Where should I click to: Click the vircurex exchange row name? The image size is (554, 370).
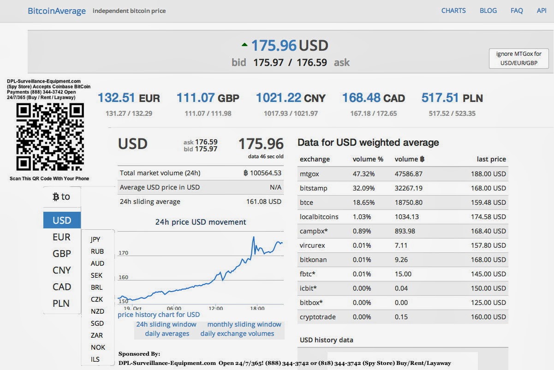click(312, 245)
